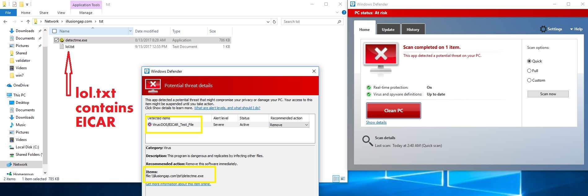The width and height of the screenshot is (588, 196).
Task: Switch to the View ribbon tab
Action: pyautogui.click(x=61, y=13)
